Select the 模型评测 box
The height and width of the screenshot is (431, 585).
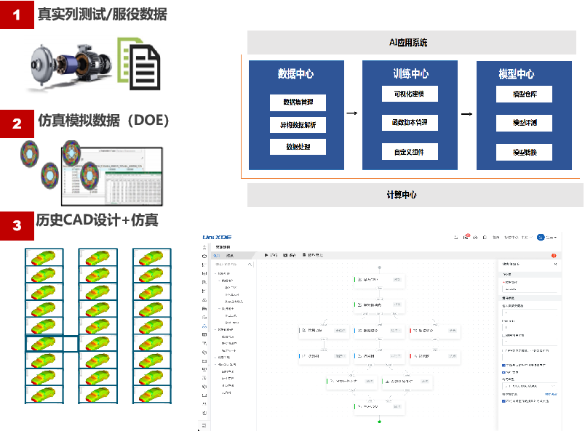click(x=524, y=123)
